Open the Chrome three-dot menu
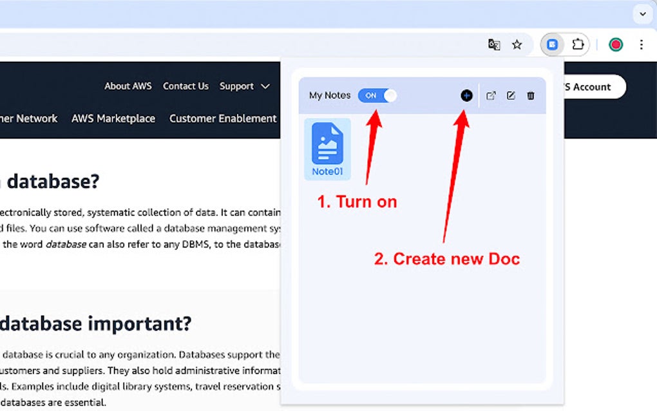 [x=642, y=44]
